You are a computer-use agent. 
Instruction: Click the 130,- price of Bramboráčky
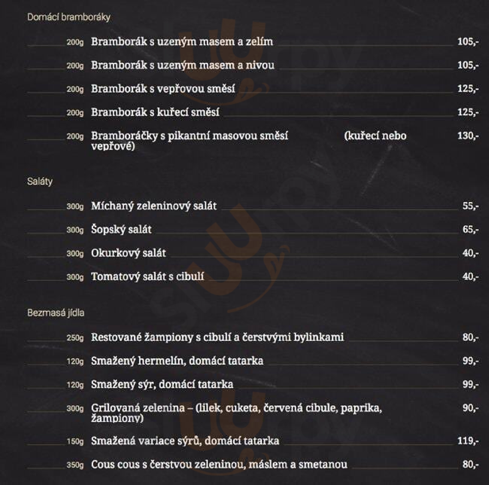pos(468,136)
